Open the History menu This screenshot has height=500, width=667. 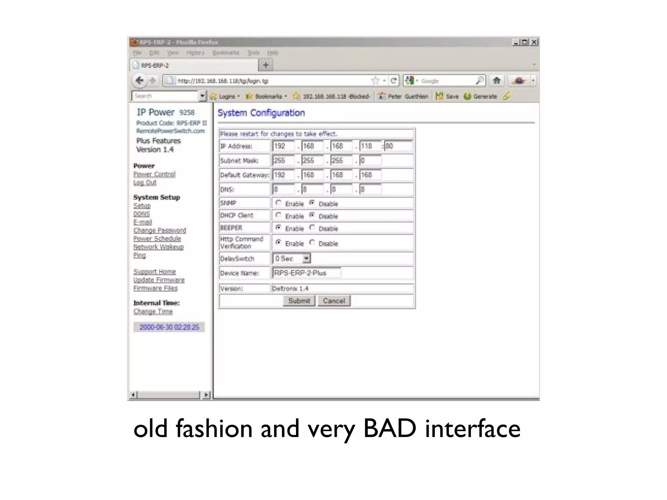click(x=195, y=53)
